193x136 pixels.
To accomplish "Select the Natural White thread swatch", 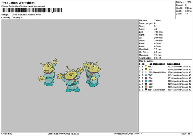I will pos(146,72).
